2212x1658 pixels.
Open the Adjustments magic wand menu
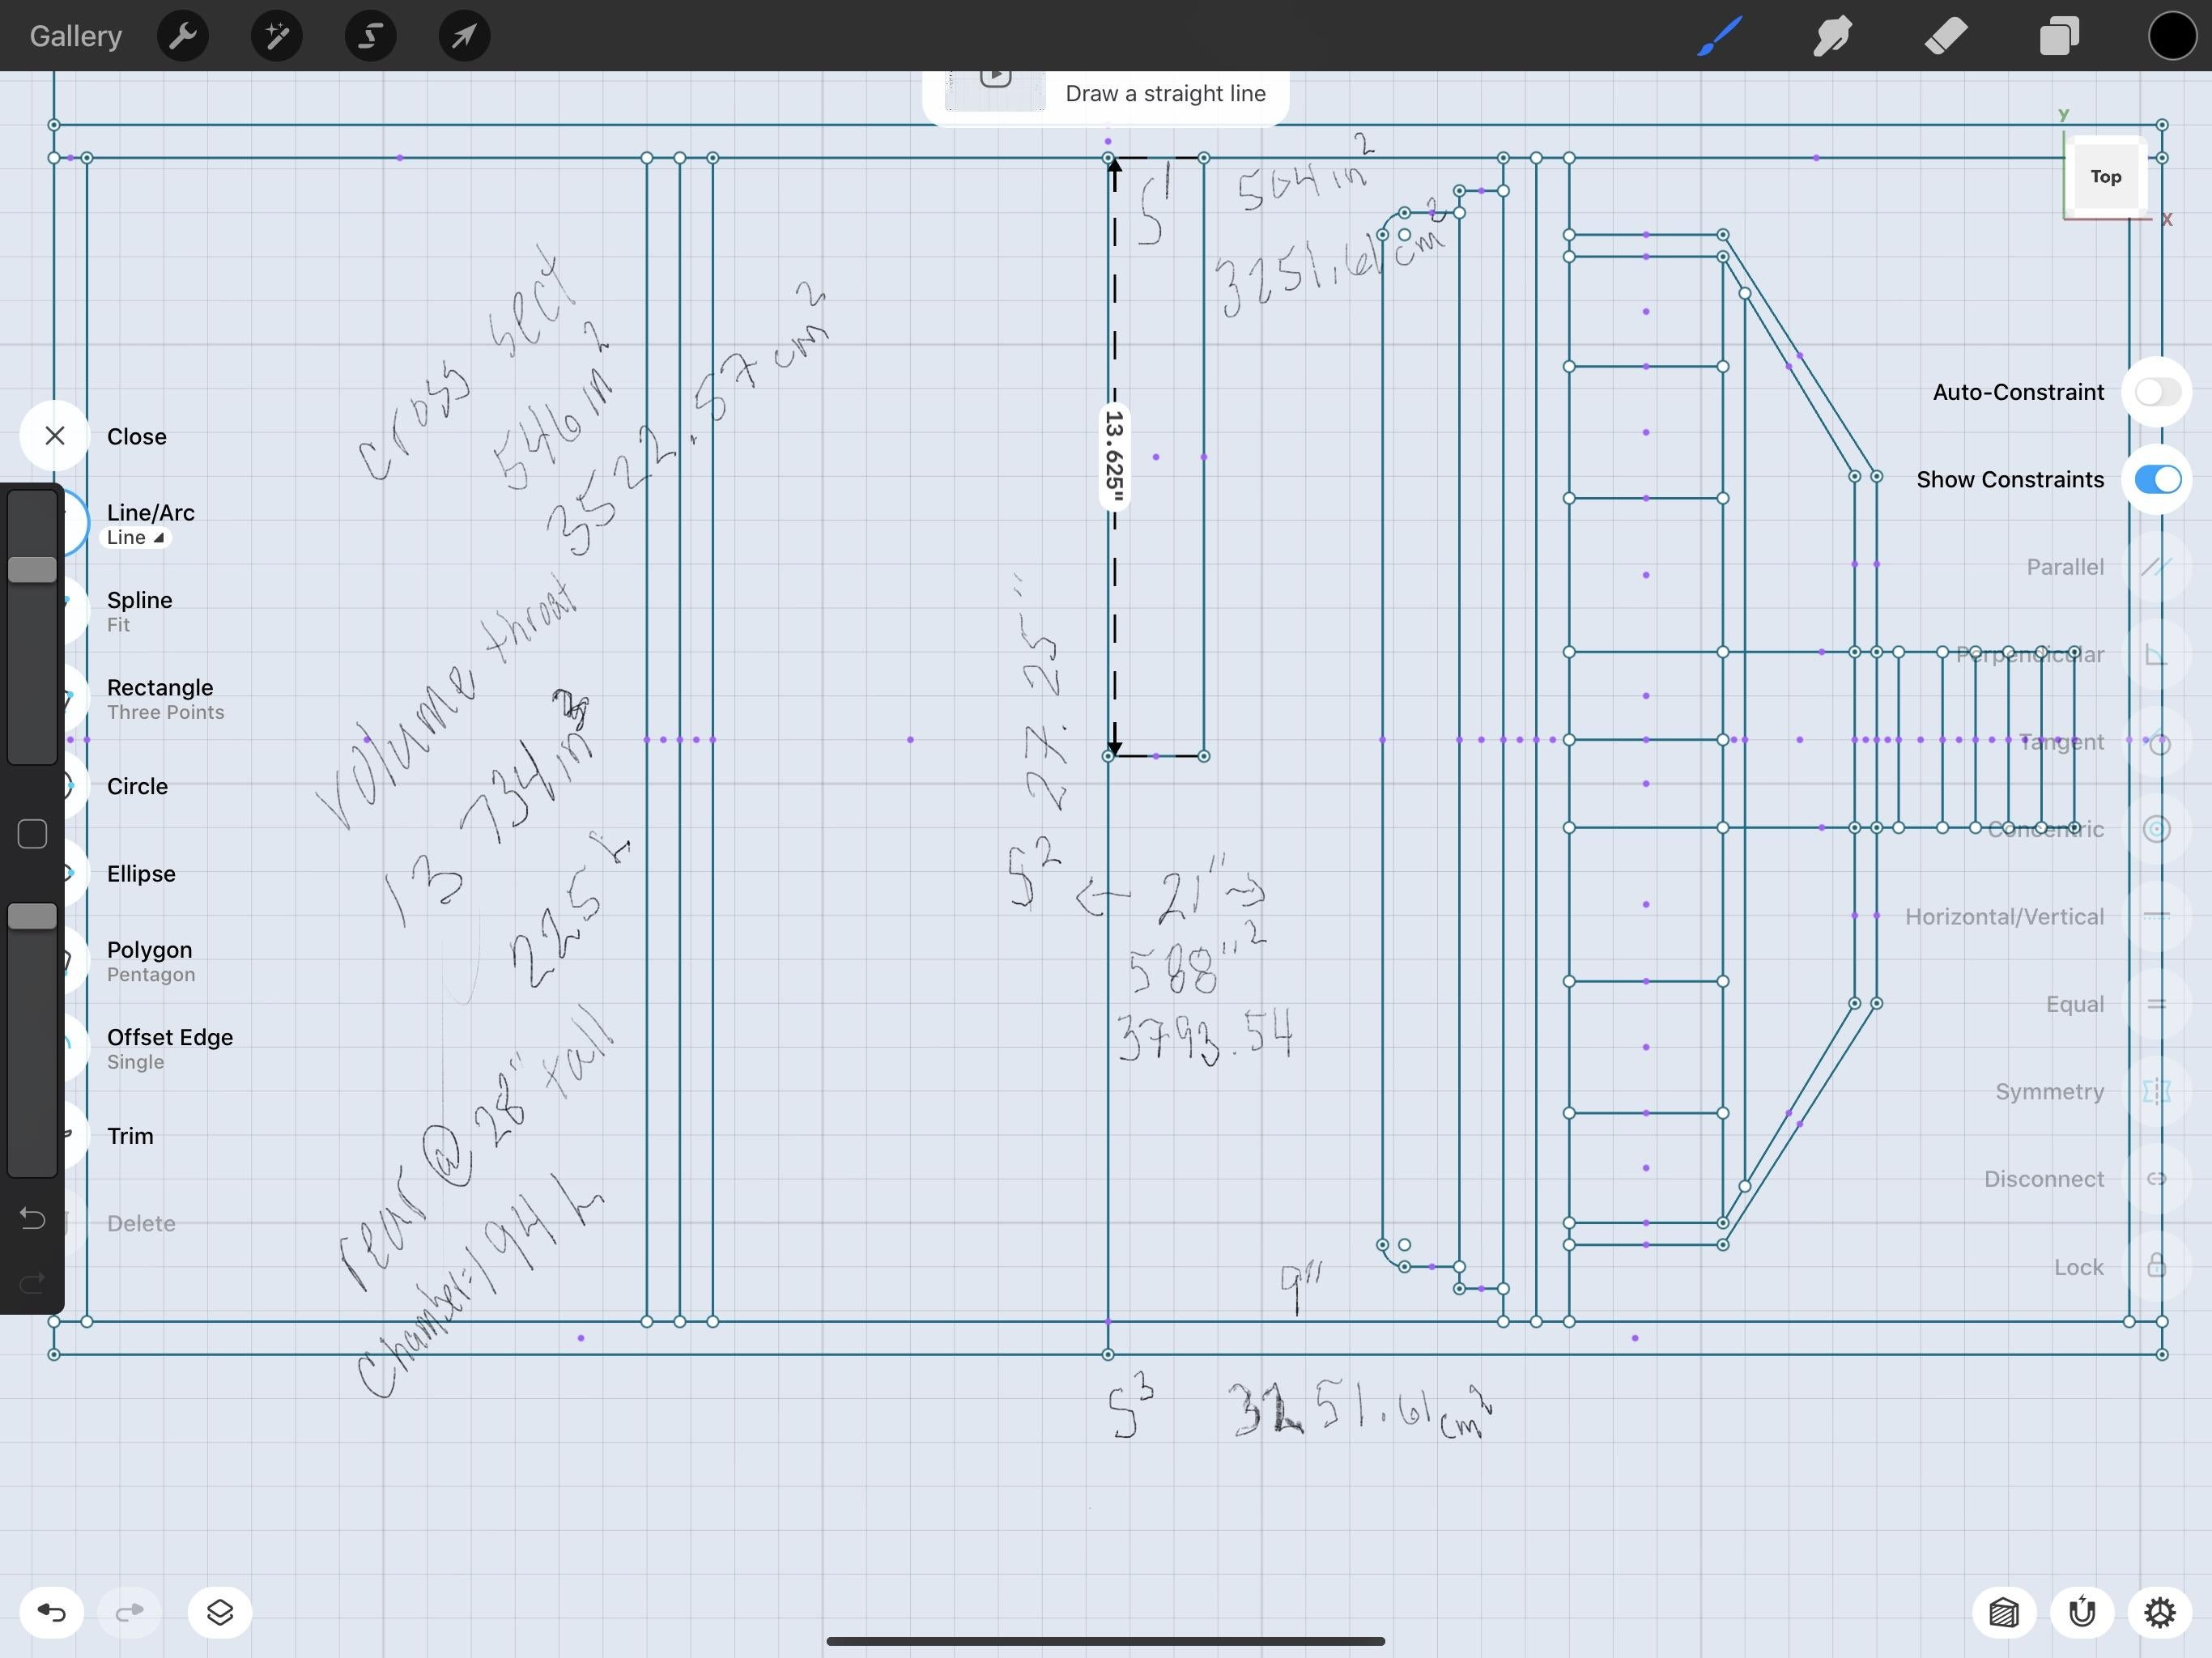pos(277,36)
